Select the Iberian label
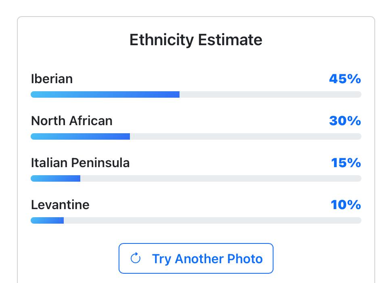 tap(52, 79)
